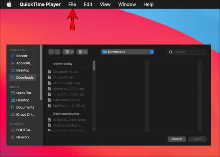Click the Downloads arrow icon in sidebar
The width and height of the screenshot is (220, 157).
pyautogui.click(x=12, y=78)
